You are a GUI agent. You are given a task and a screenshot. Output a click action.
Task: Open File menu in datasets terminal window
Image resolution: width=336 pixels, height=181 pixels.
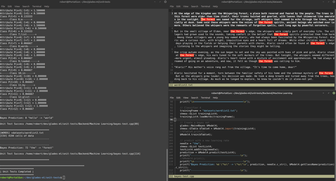(x=172, y=6)
